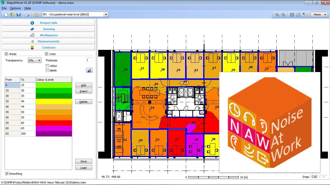Click the icon beside Measurements
Screen dimensions: 330x185
tap(32, 41)
